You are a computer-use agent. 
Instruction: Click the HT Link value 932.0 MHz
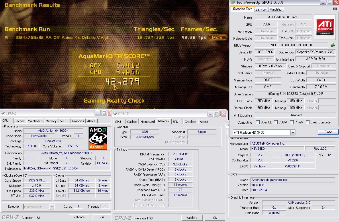37,196
